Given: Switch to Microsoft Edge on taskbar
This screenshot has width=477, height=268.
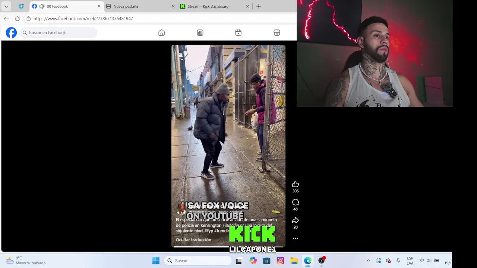Looking at the screenshot, I should 308,261.
